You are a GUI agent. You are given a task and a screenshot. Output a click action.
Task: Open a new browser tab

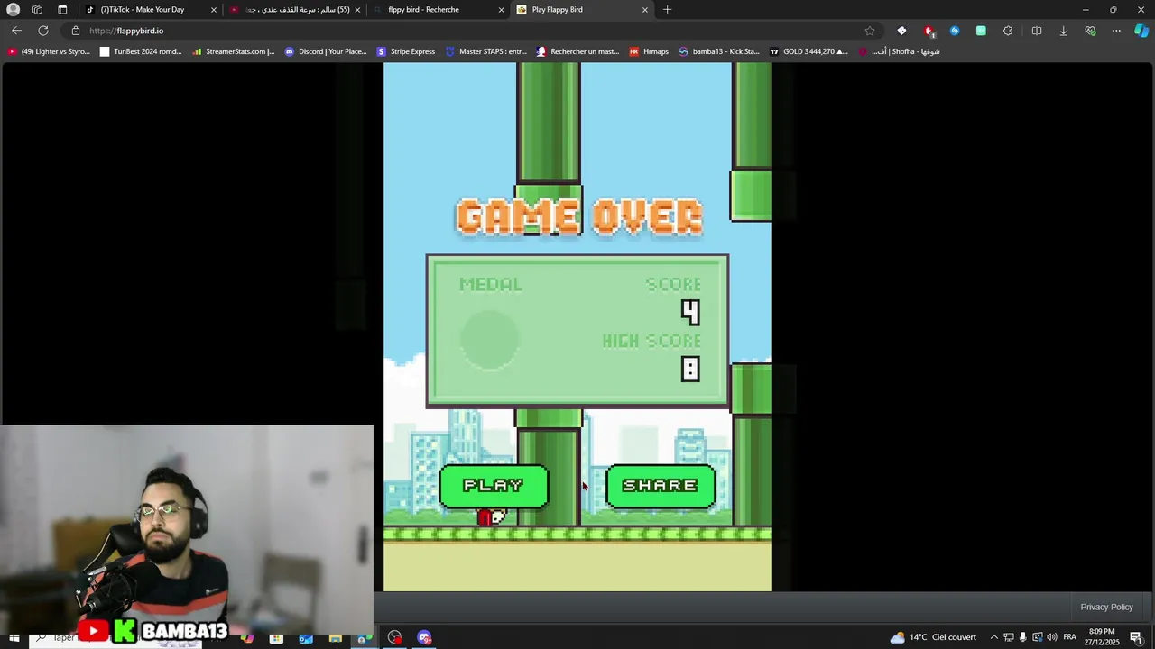667,10
